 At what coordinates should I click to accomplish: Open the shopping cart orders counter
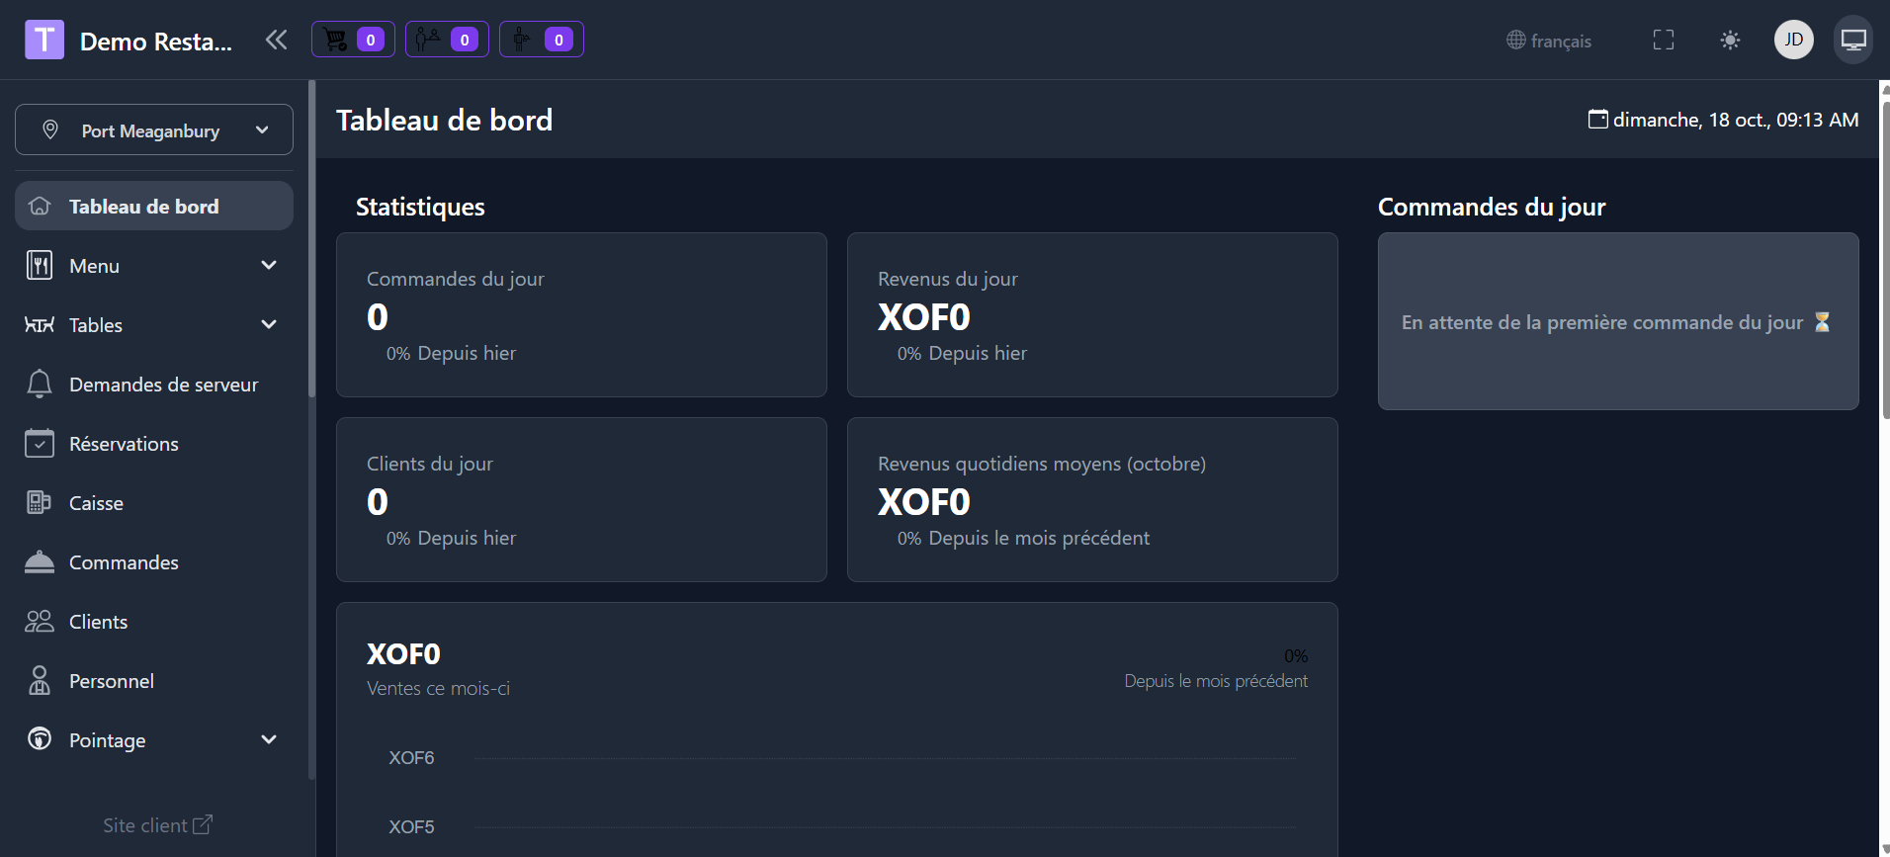(x=353, y=40)
